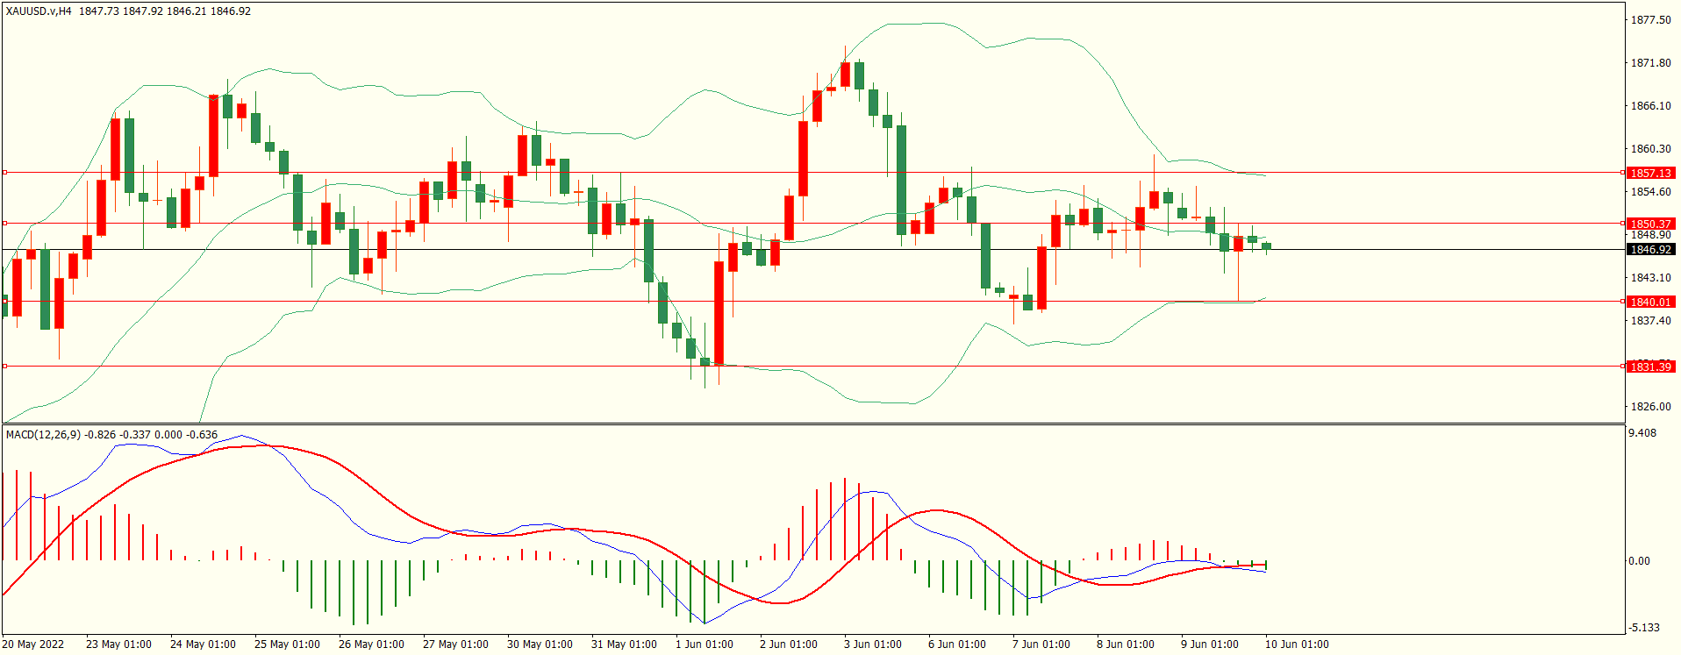Click the 10 Jun 01:00 time label
This screenshot has height=655, width=1681.
(x=1297, y=644)
